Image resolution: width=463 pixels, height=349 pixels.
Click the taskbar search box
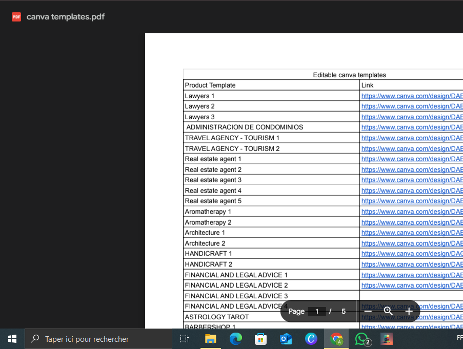point(98,339)
